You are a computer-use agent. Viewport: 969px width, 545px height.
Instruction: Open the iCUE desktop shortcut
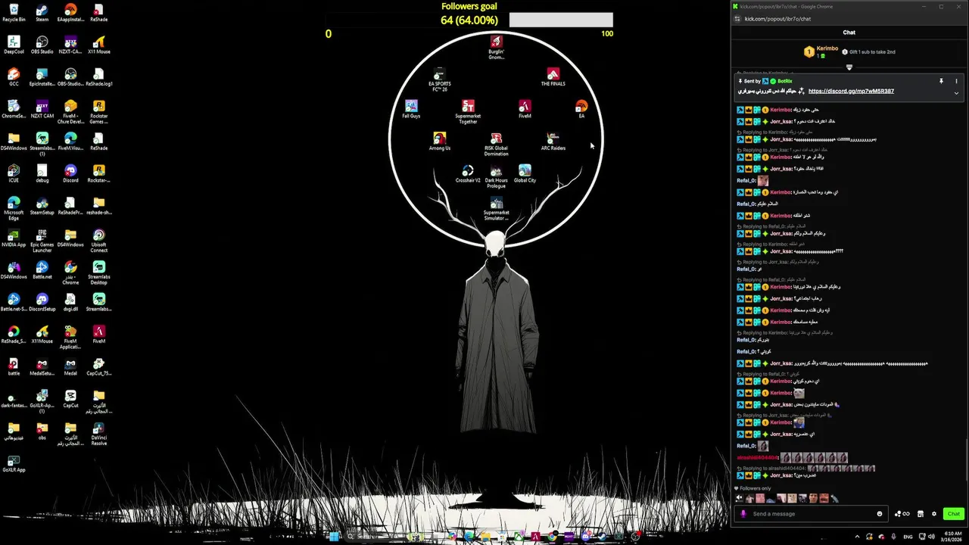pyautogui.click(x=14, y=174)
